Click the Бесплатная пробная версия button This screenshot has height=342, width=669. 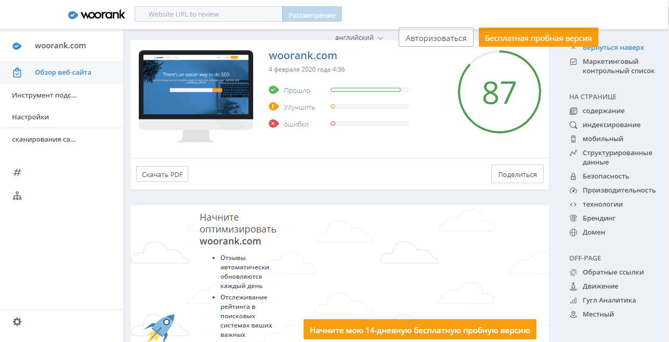[x=538, y=38]
